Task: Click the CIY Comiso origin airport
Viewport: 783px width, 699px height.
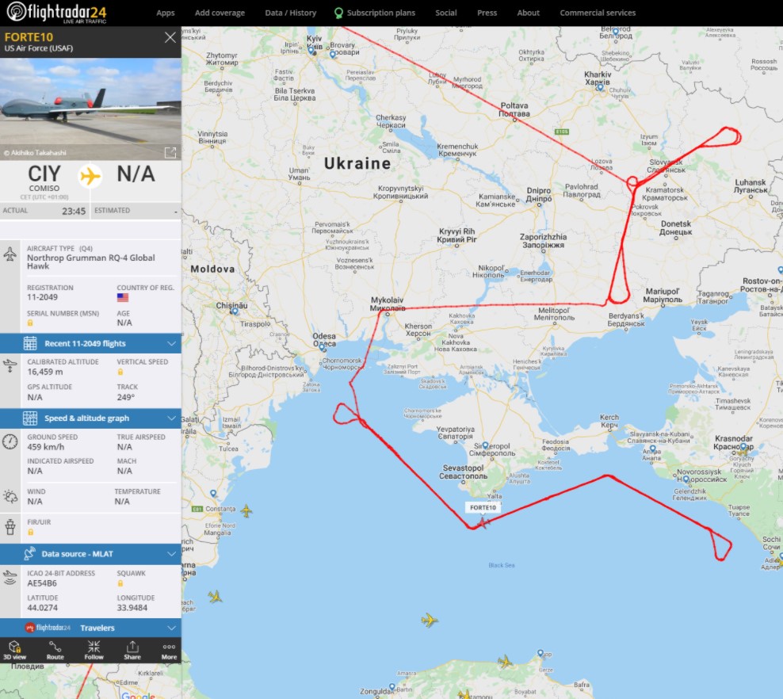Action: tap(44, 179)
